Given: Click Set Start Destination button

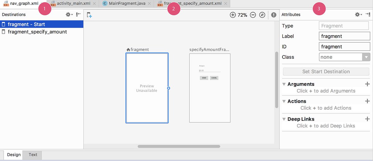Looking at the screenshot, I should [x=326, y=71].
